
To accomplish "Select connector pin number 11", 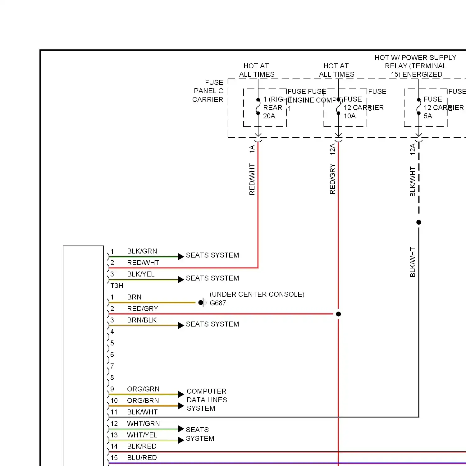I will click(114, 412).
